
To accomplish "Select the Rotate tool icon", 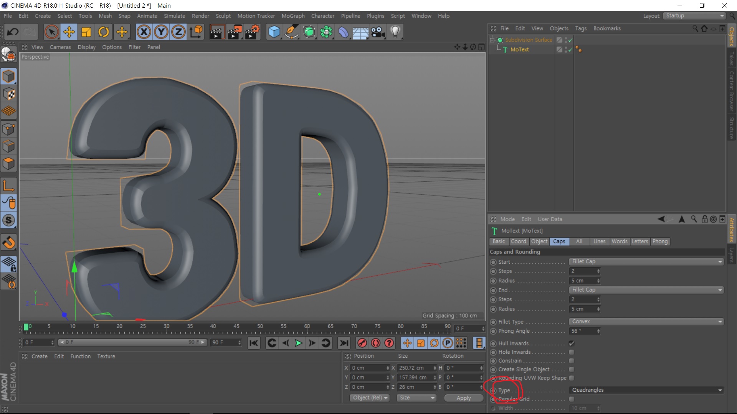I will (104, 32).
